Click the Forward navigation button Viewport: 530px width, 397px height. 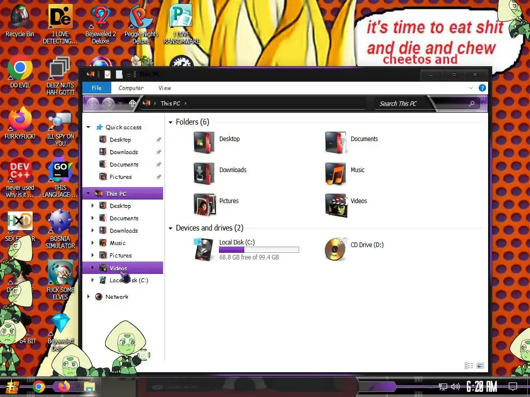[x=109, y=103]
